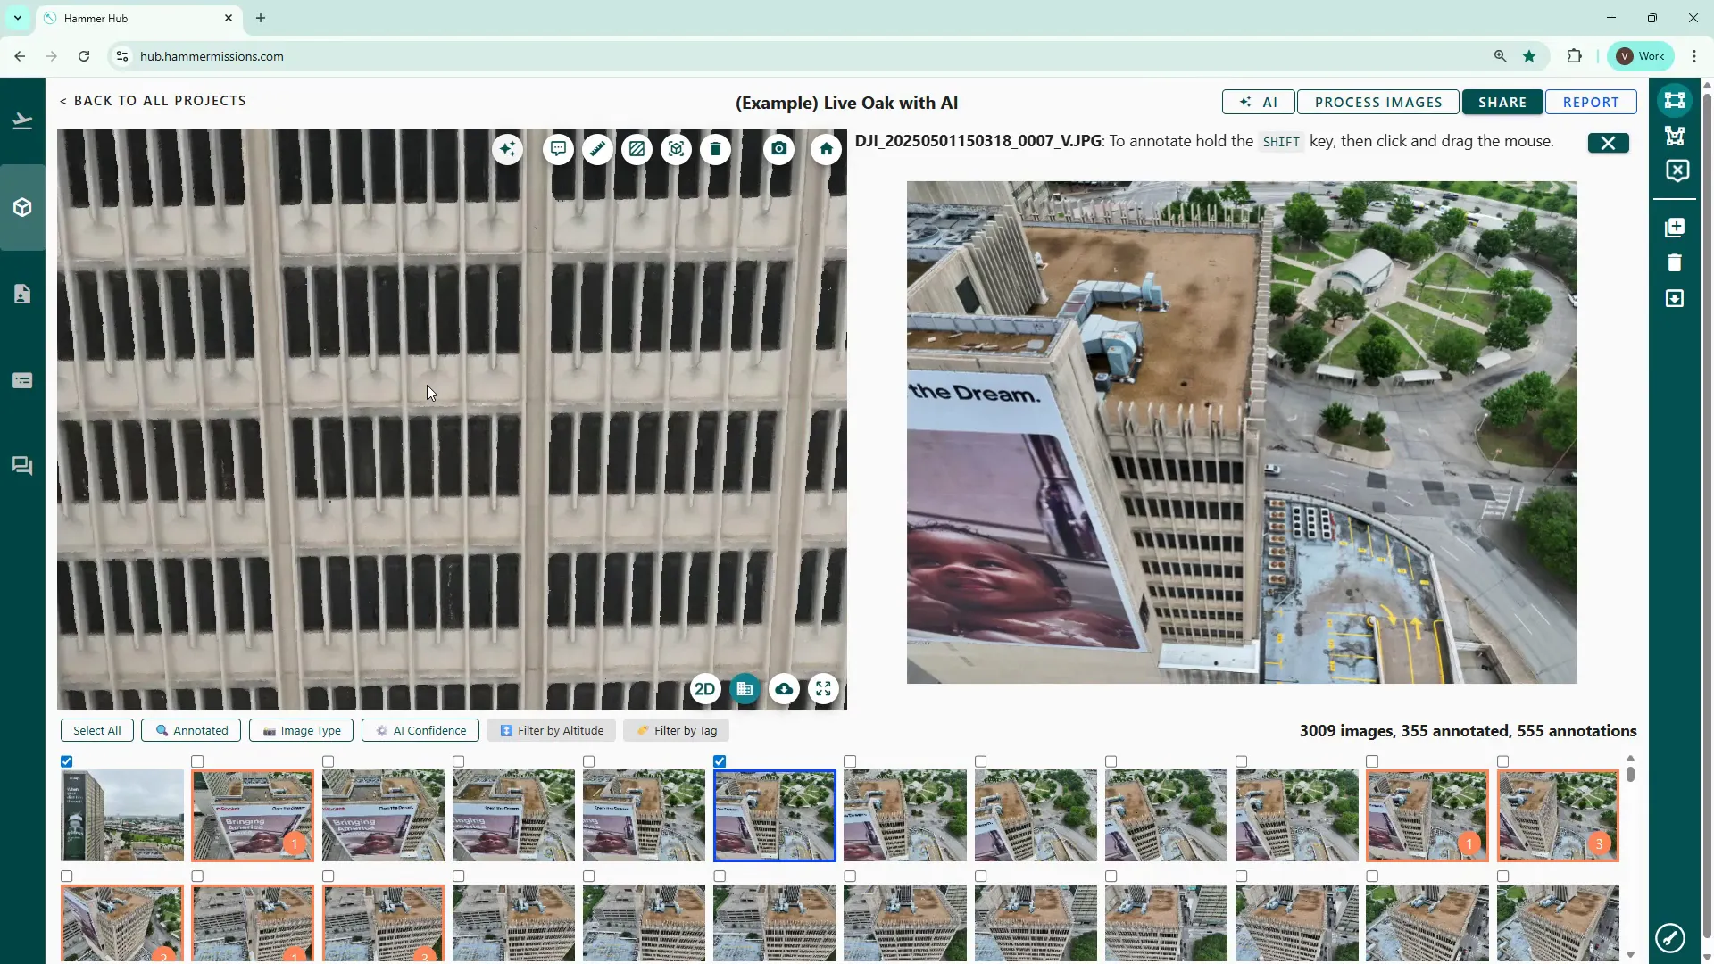Switch to 2D view mode
1714x964 pixels.
tap(704, 689)
